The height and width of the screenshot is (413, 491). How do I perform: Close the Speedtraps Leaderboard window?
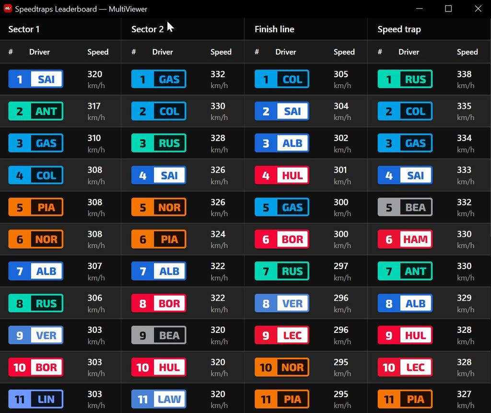click(478, 9)
